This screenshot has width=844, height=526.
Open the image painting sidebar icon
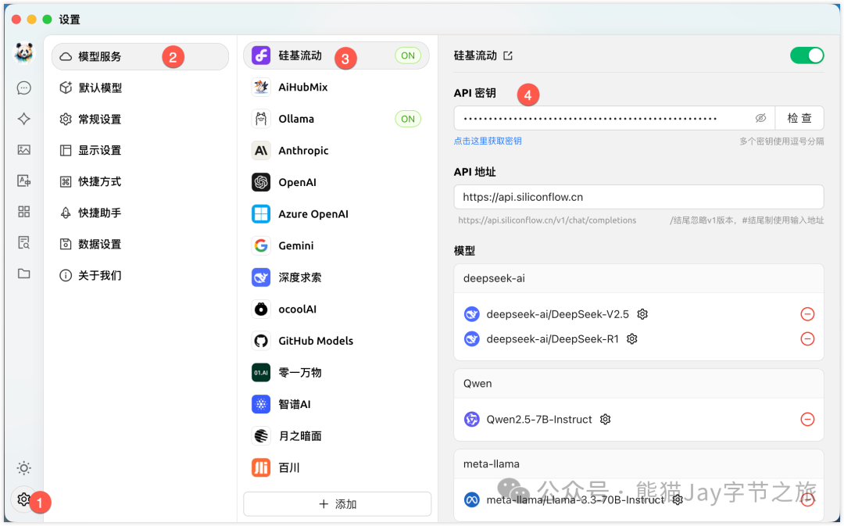point(23,149)
